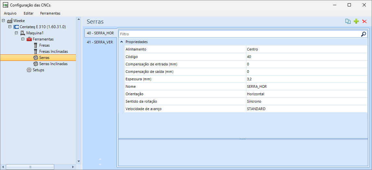Viewport: 372px width, 170px height.
Task: Collapse the Weeke tree node
Action: point(3,21)
